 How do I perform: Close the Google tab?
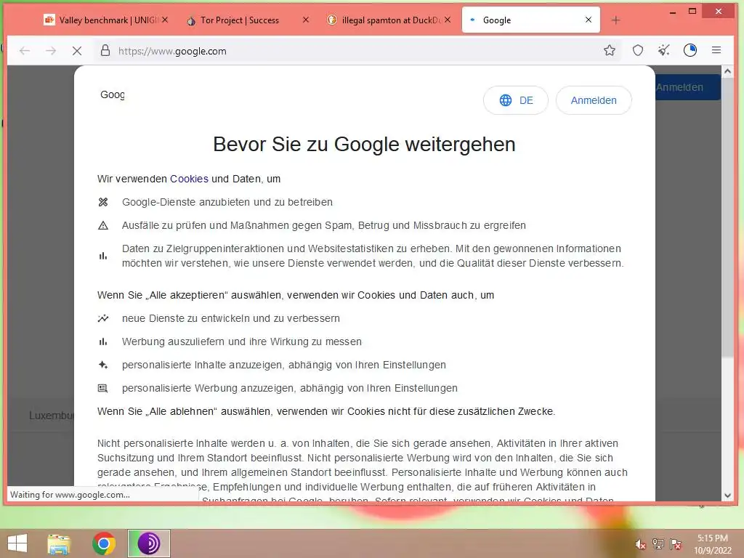[589, 20]
